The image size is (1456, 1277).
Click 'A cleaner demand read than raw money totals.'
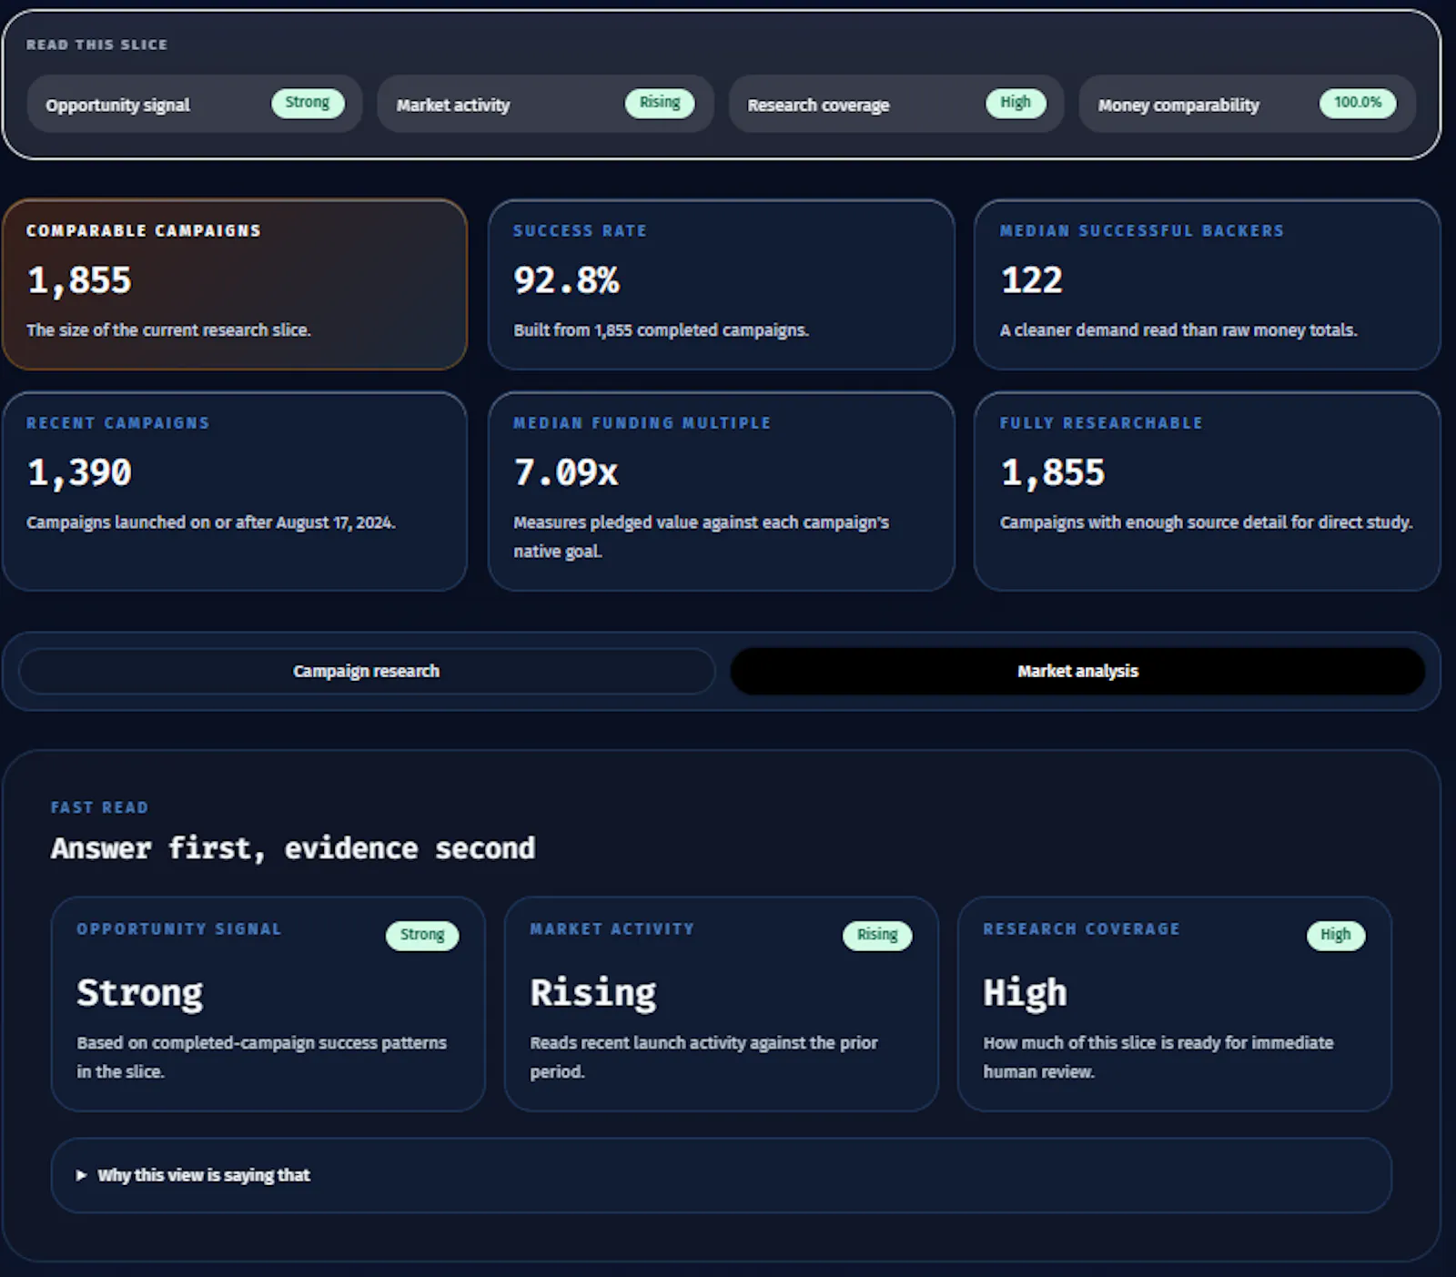(1178, 330)
